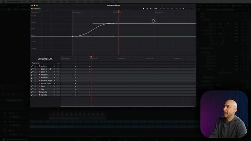The image size is (251, 141).
Task: Toggle curve display for Opacity row
Action: point(32,95)
